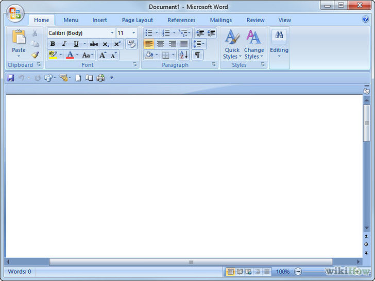Switch to Print Layout view button
Viewport: 375px width, 281px height.
(x=231, y=272)
